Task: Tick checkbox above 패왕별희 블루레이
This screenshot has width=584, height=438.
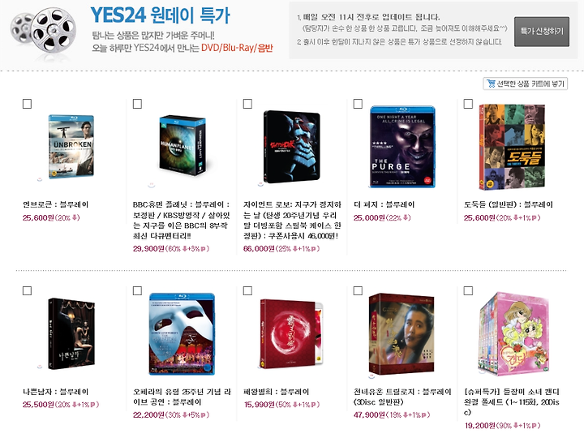Action: 247,291
